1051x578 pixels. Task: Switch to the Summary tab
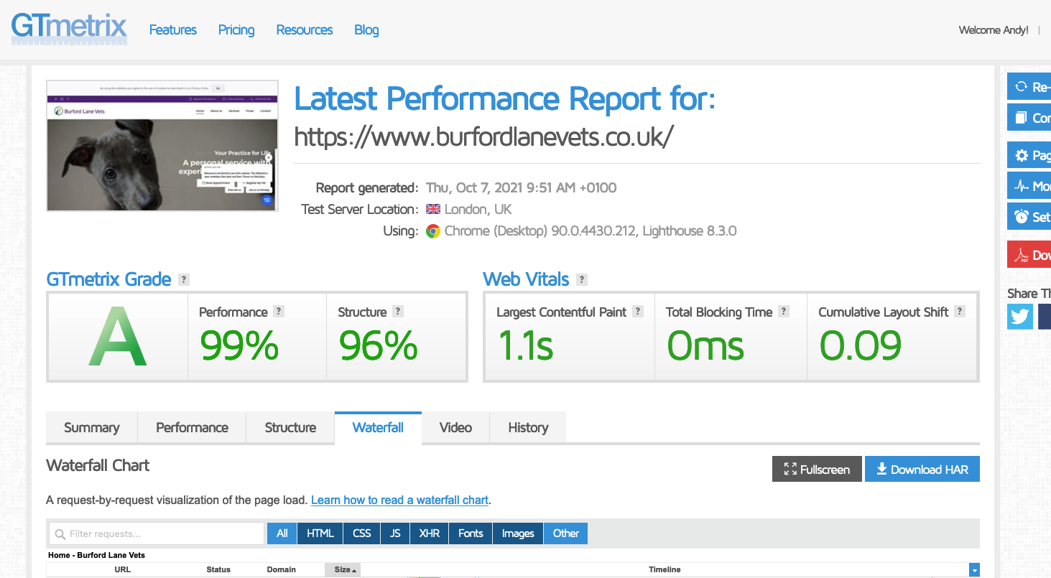click(x=91, y=428)
